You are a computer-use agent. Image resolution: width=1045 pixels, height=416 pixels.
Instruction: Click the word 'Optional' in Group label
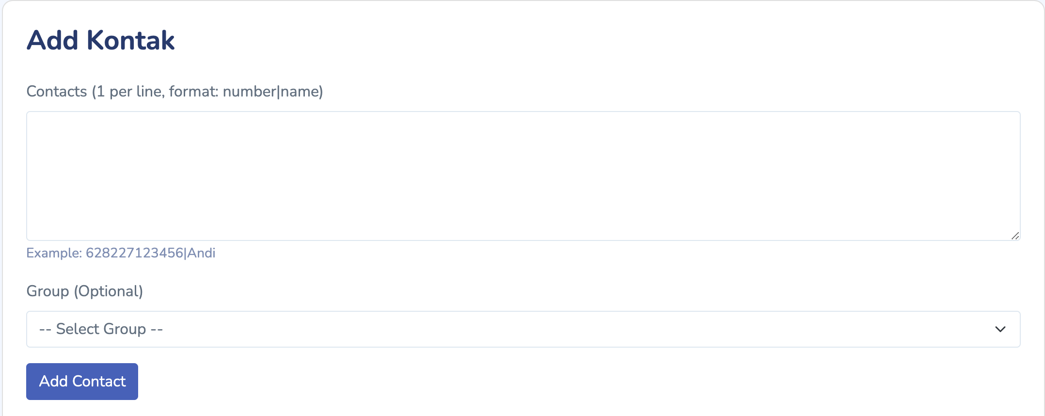tap(108, 291)
